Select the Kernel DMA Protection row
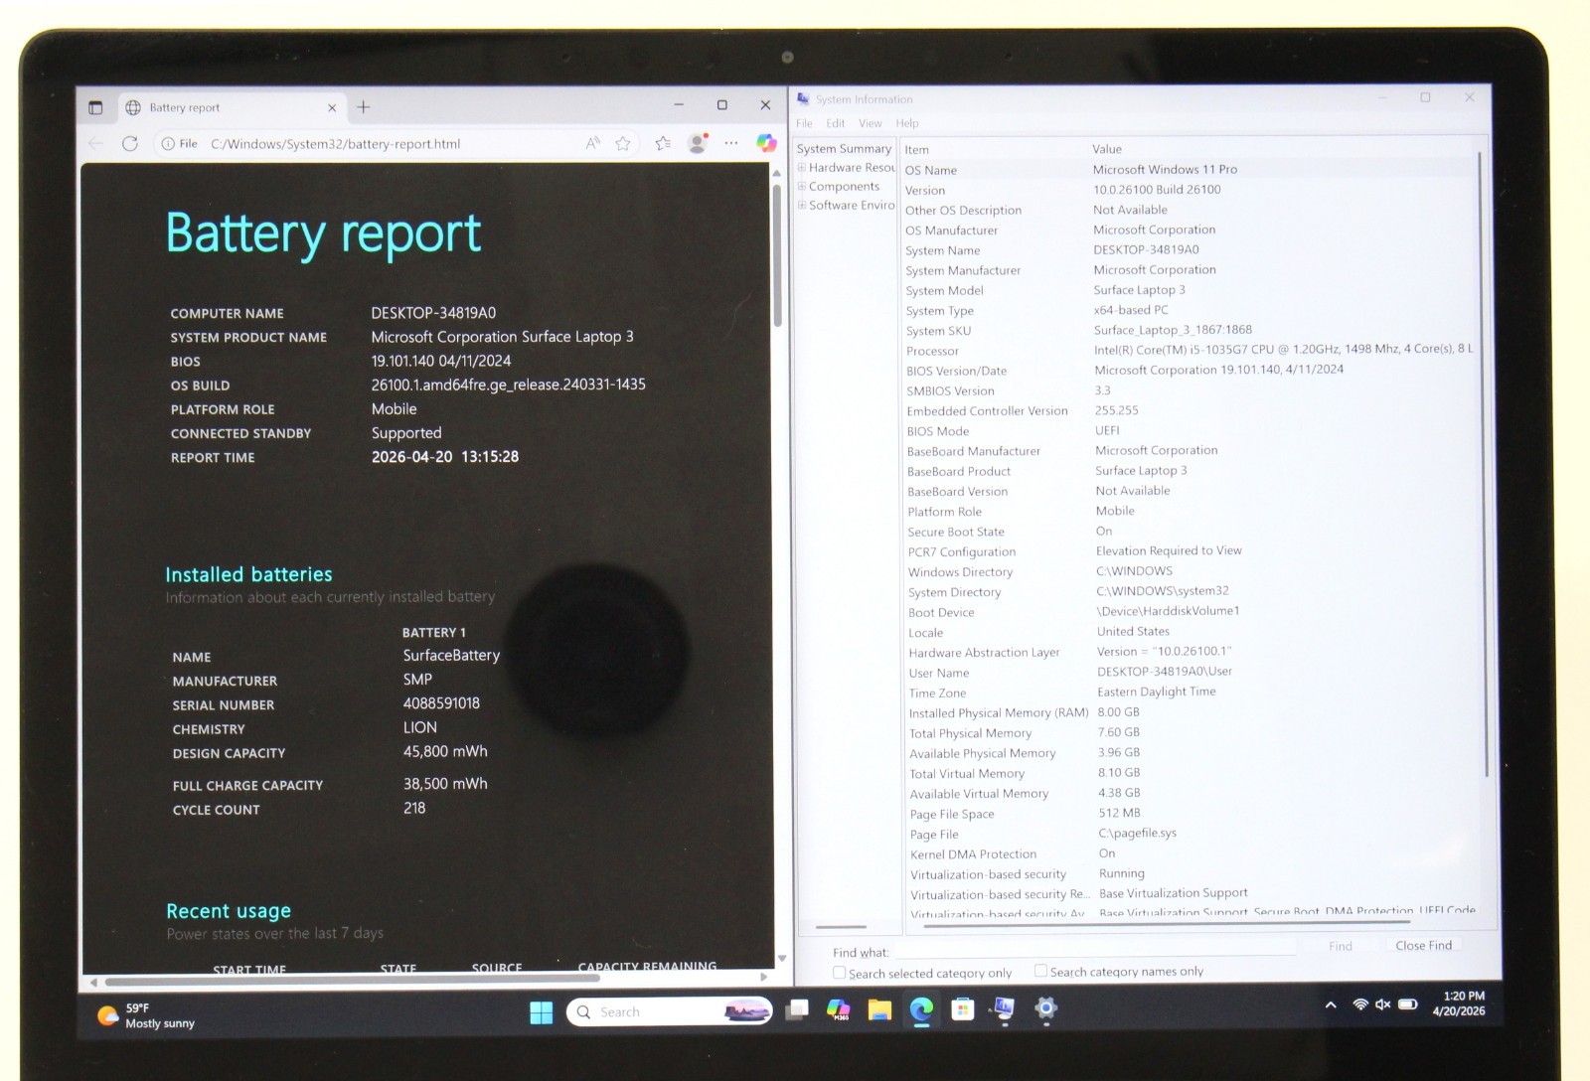Screen dimensions: 1590x1081 click(1193, 853)
